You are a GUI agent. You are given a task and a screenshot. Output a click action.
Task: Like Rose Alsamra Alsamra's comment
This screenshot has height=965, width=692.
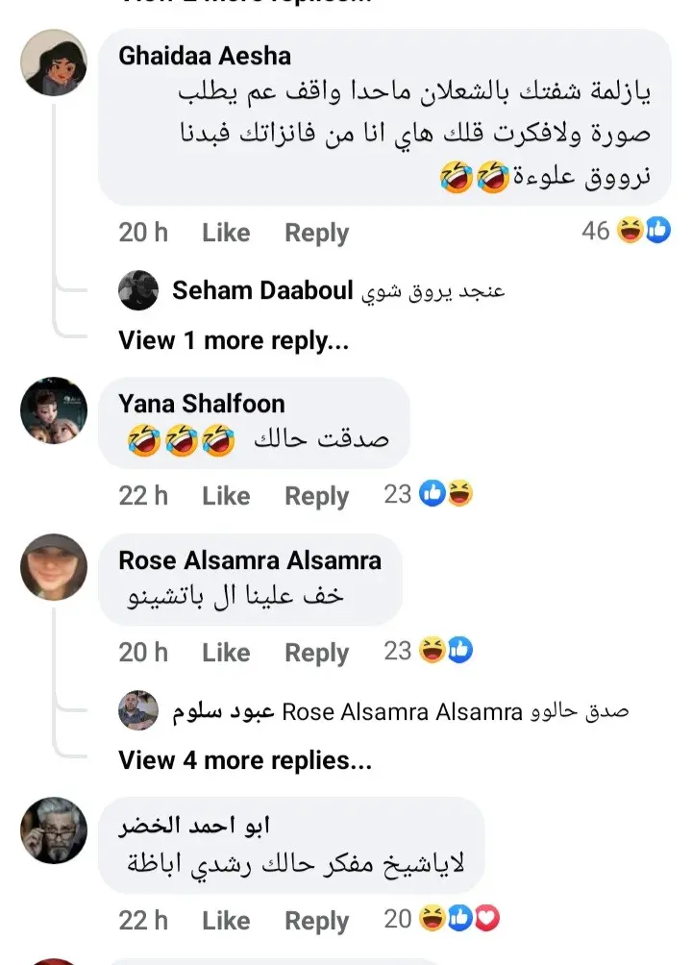click(226, 653)
